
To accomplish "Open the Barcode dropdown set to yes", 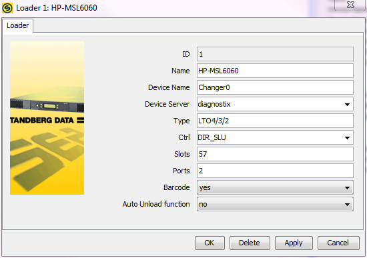I will pos(275,187).
